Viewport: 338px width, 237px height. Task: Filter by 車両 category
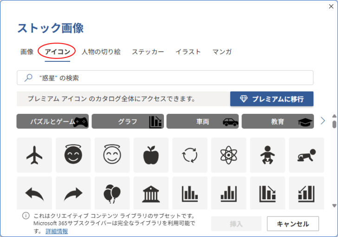202,121
